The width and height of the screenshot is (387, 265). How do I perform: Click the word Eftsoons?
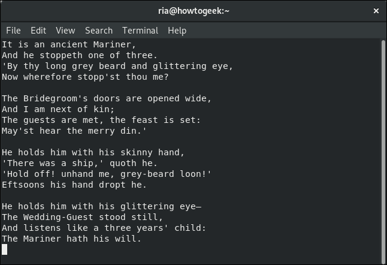point(23,185)
